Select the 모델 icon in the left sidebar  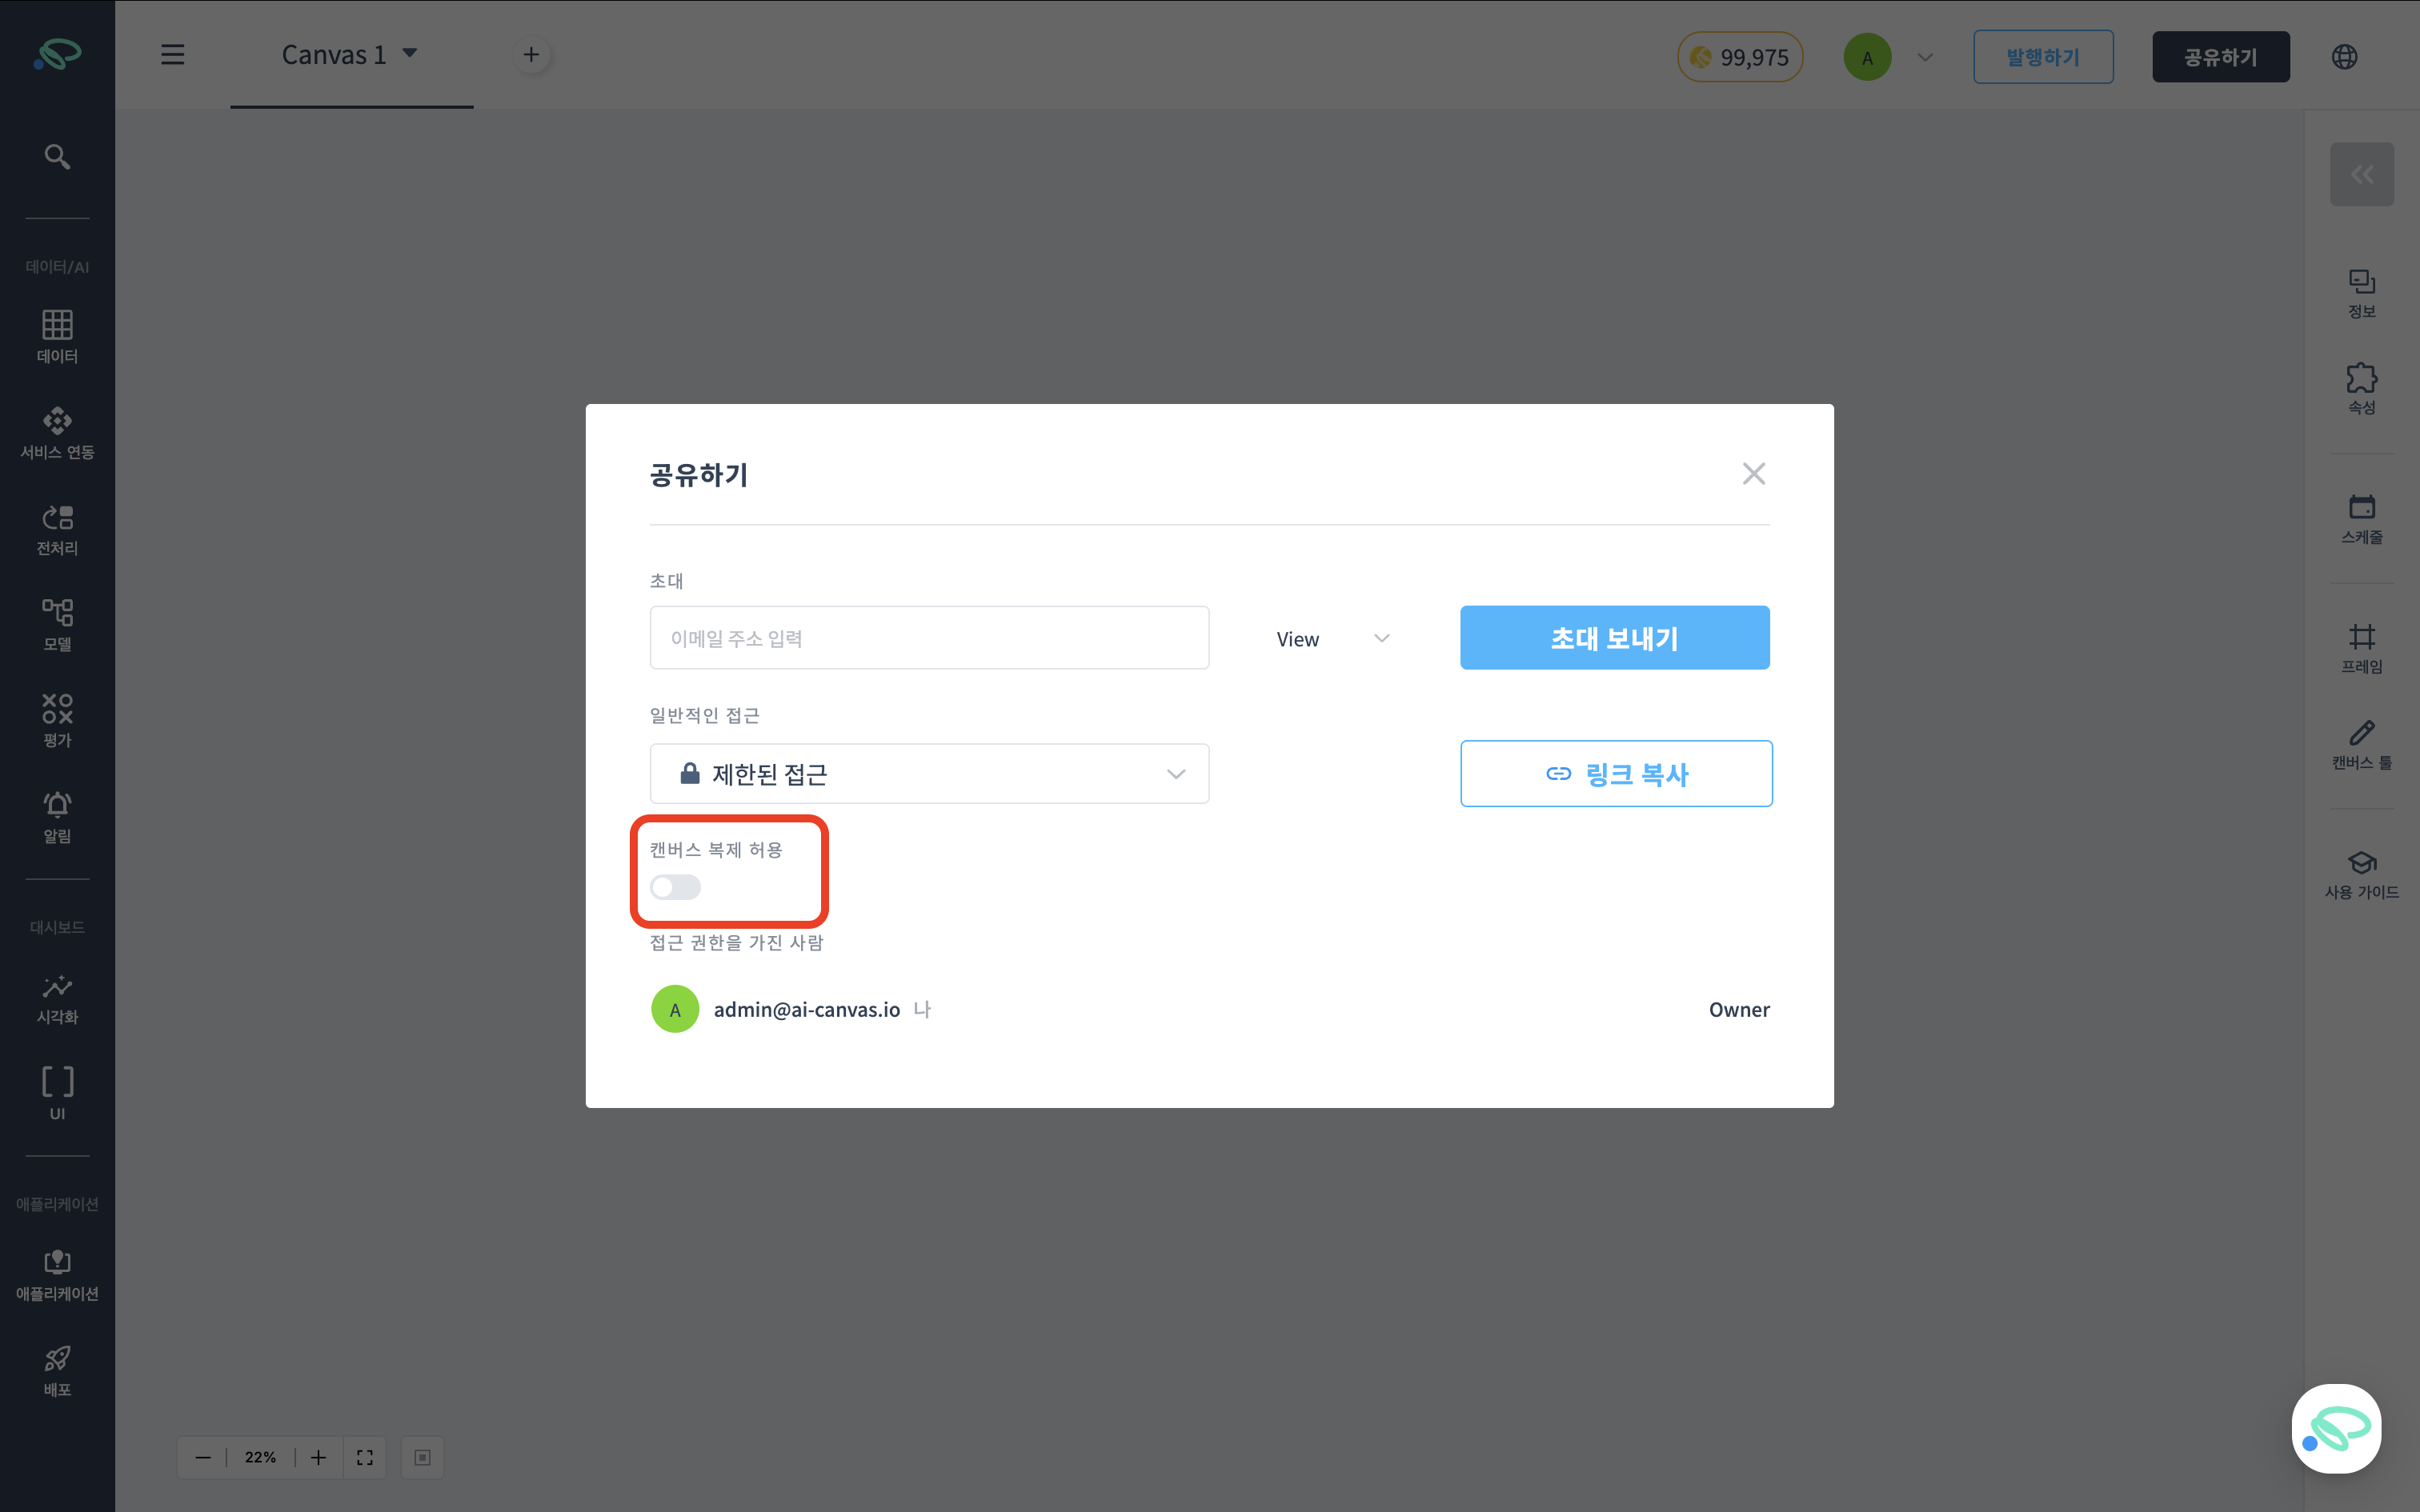[57, 620]
